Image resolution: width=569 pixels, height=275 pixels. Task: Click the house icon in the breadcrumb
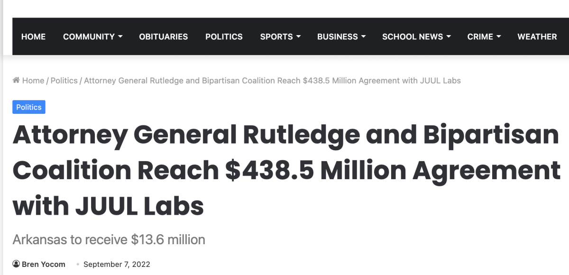[16, 81]
